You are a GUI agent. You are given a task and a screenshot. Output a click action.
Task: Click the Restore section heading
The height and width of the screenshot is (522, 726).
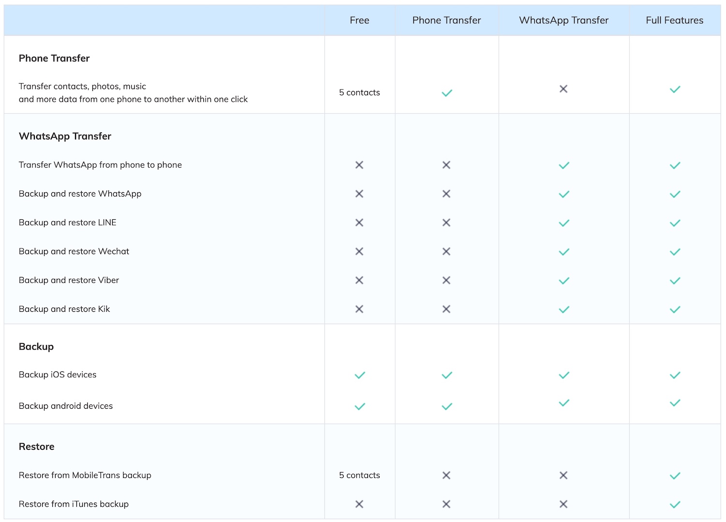[x=37, y=447]
